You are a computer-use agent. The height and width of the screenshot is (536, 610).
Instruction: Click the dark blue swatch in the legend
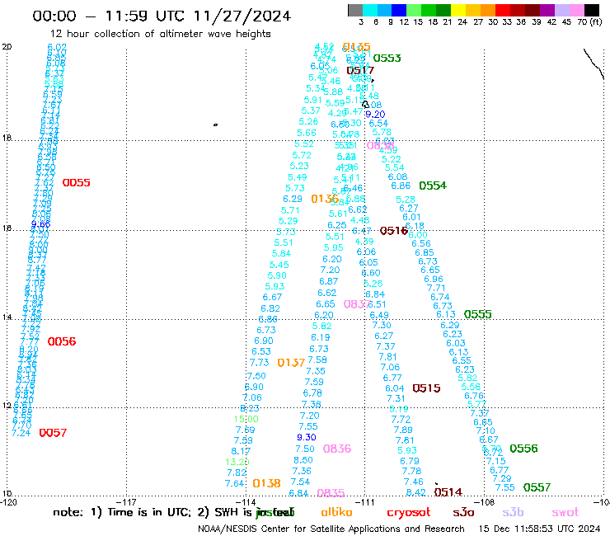[399, 10]
